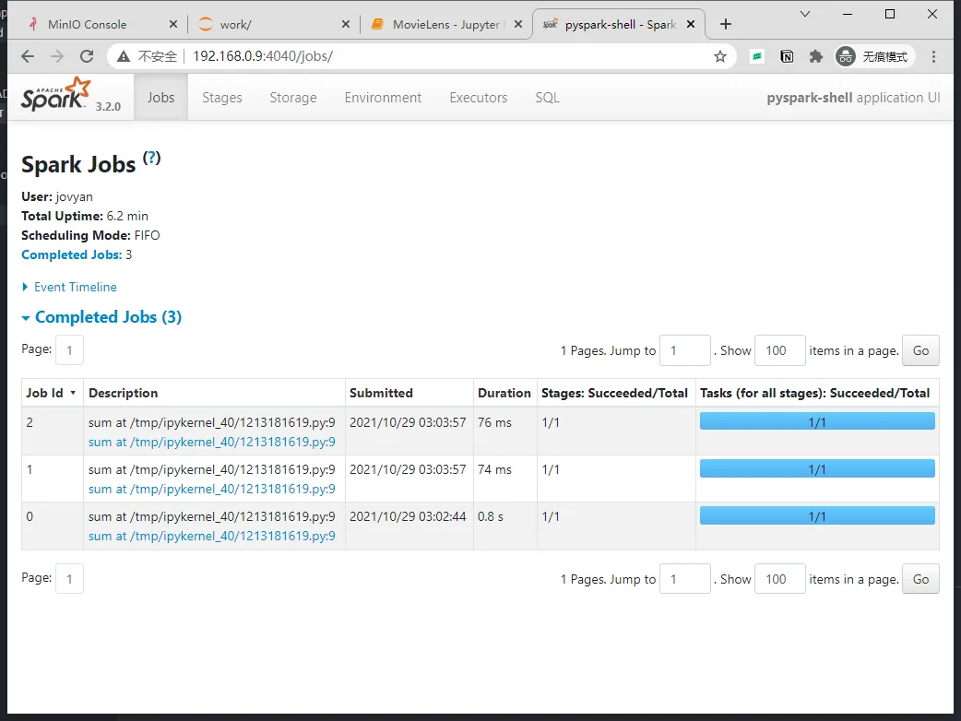Click the incognito profile badge icon
961x721 pixels.
[846, 55]
